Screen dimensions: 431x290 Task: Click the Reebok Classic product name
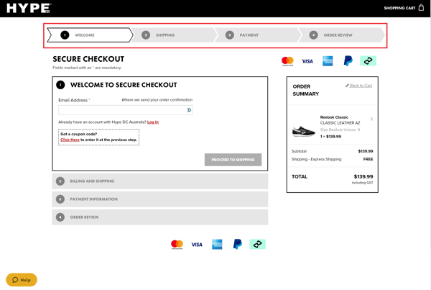334,117
